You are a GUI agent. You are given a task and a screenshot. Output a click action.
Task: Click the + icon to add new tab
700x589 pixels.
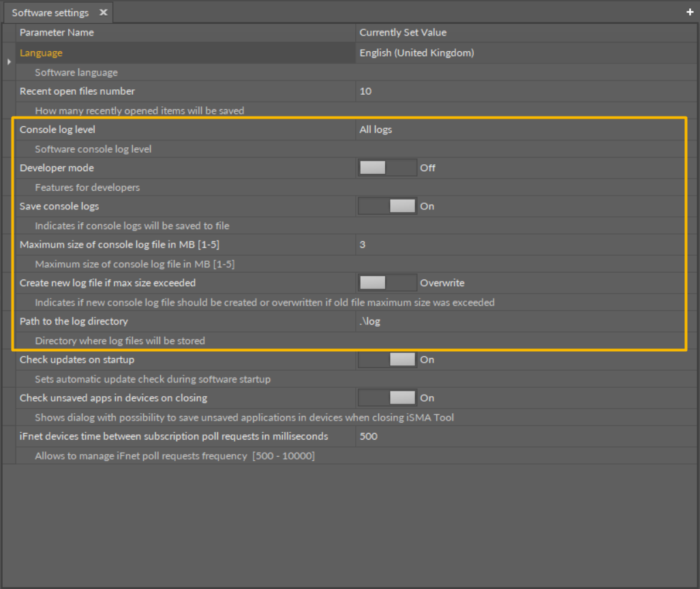(690, 12)
